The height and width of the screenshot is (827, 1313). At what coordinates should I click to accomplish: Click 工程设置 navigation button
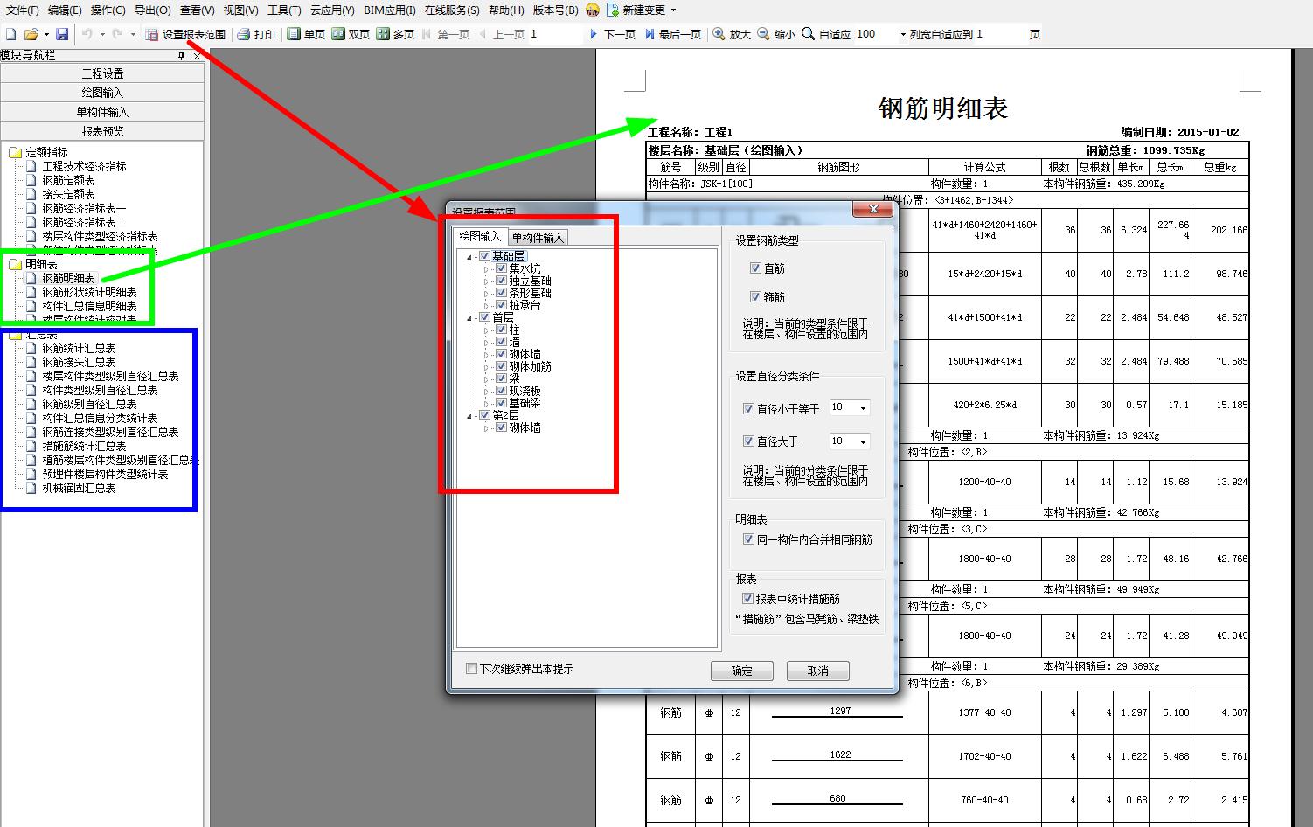click(x=102, y=73)
